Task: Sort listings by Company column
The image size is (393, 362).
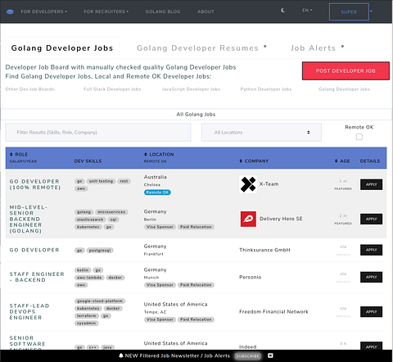Action: (x=254, y=161)
